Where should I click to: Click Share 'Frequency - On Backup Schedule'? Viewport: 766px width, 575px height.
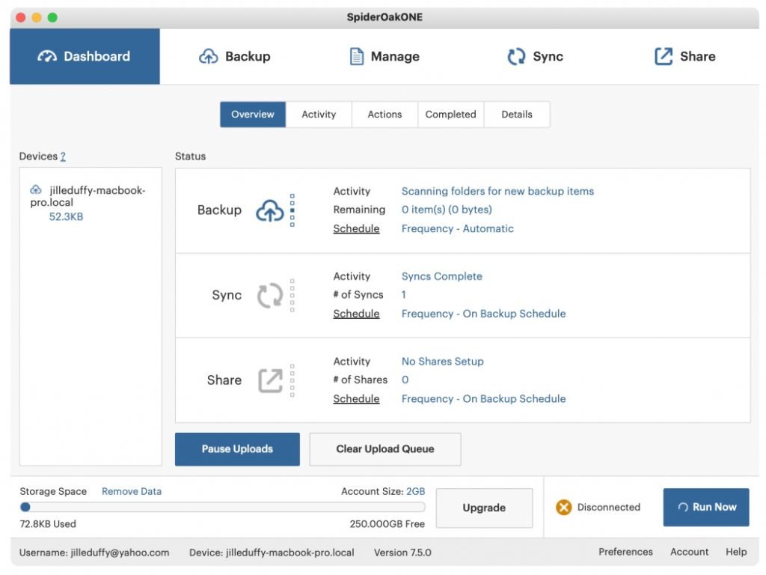(484, 399)
